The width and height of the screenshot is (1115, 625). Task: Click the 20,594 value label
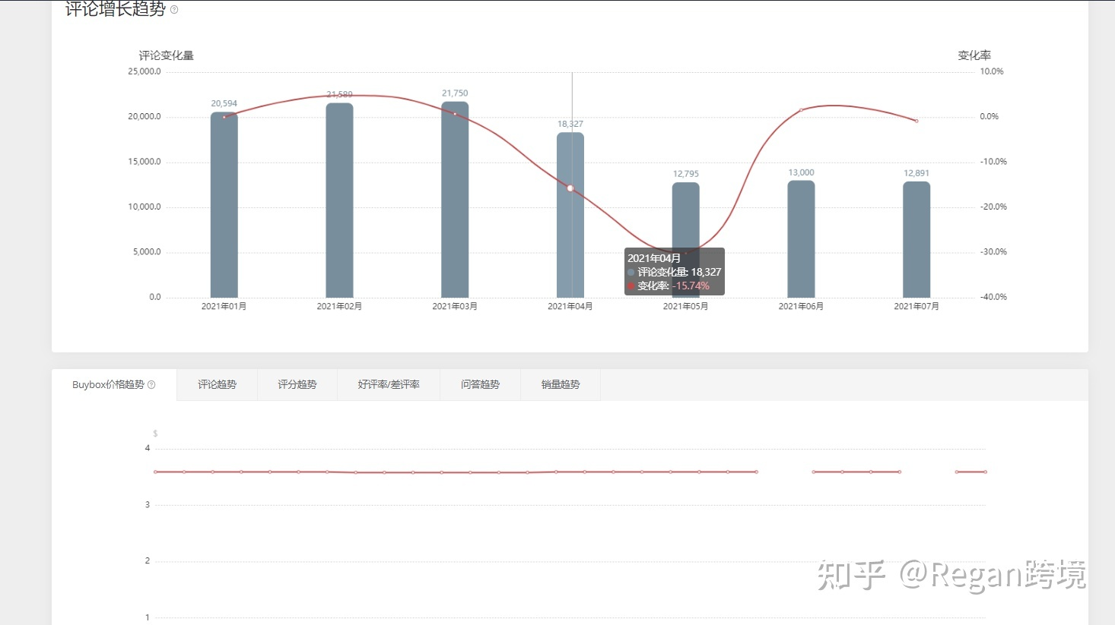point(224,103)
